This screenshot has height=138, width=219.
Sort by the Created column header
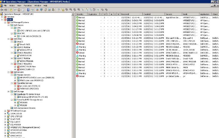coord(154,14)
